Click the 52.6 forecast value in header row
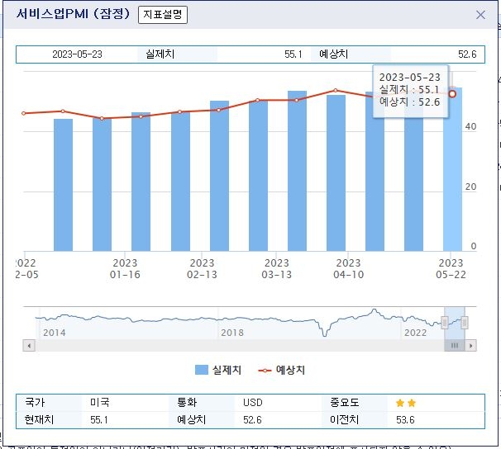This screenshot has height=449, width=501. point(467,54)
